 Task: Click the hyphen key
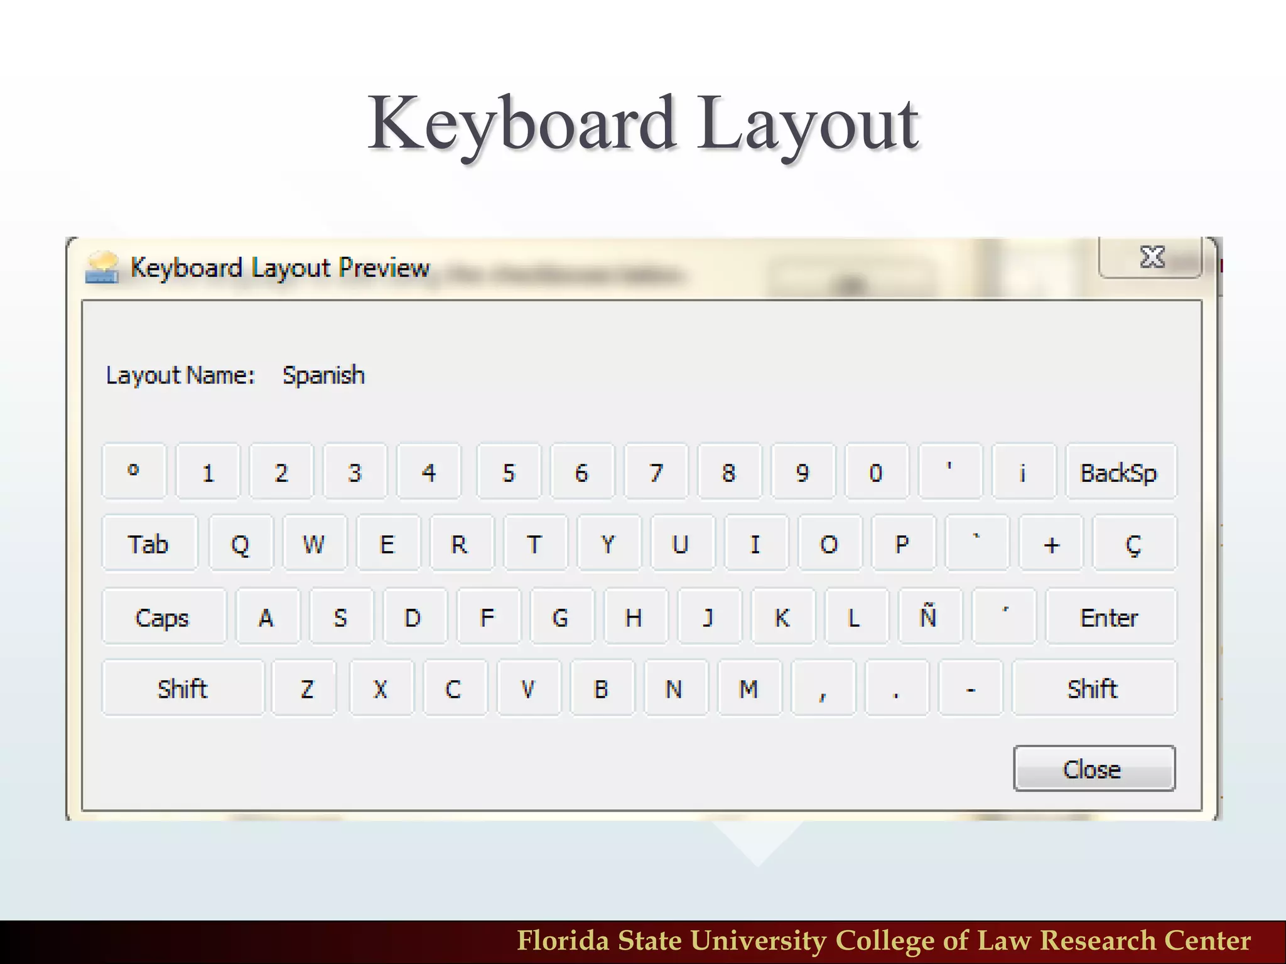click(970, 688)
